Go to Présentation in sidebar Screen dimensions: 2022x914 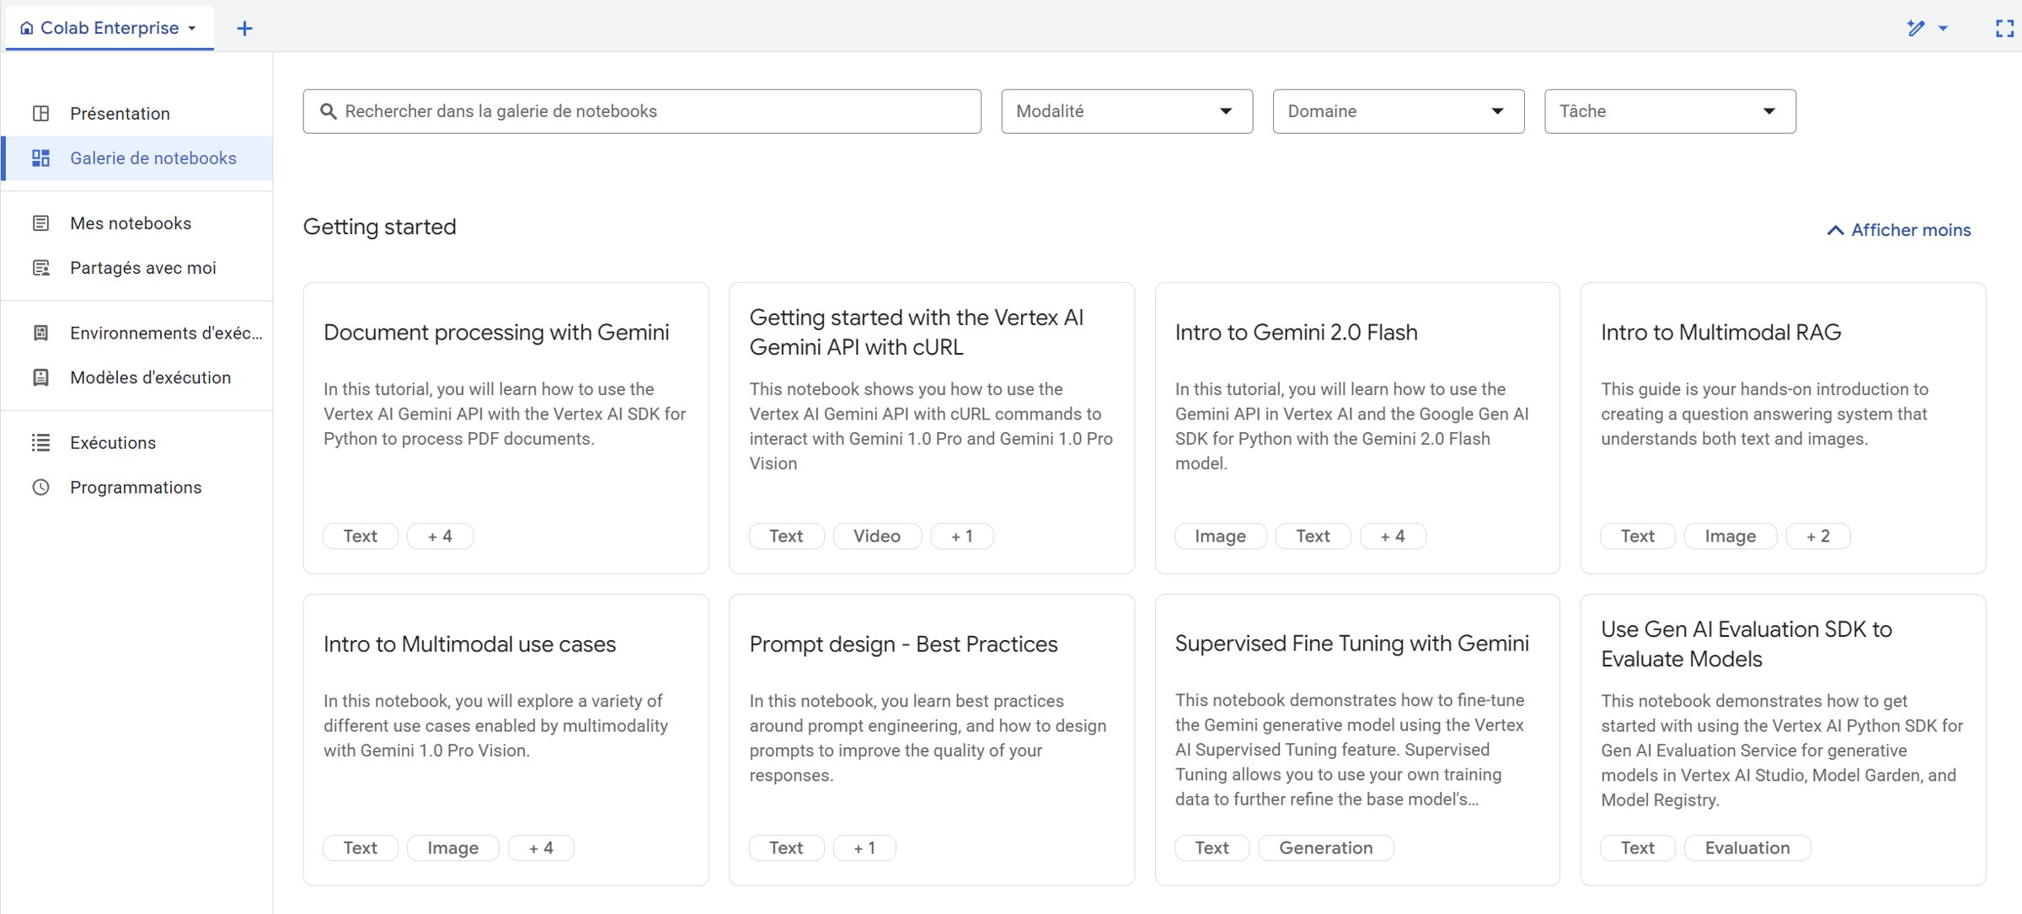pyautogui.click(x=136, y=113)
